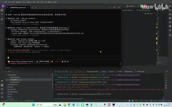172x107 pixels.
Task: Open the Project tool window folder icon
Action: click(x=2, y=10)
